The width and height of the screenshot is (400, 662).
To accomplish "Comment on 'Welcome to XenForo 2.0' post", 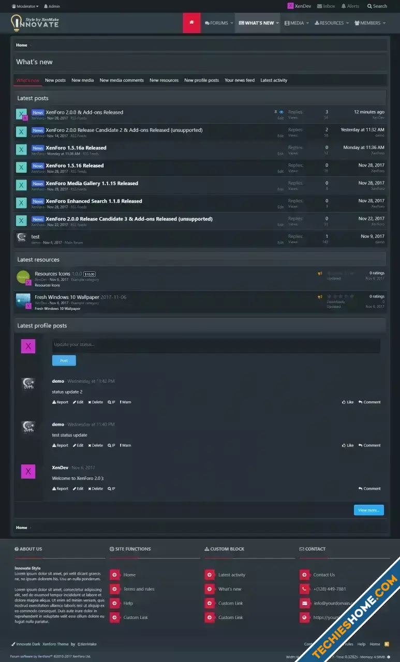I will point(369,489).
